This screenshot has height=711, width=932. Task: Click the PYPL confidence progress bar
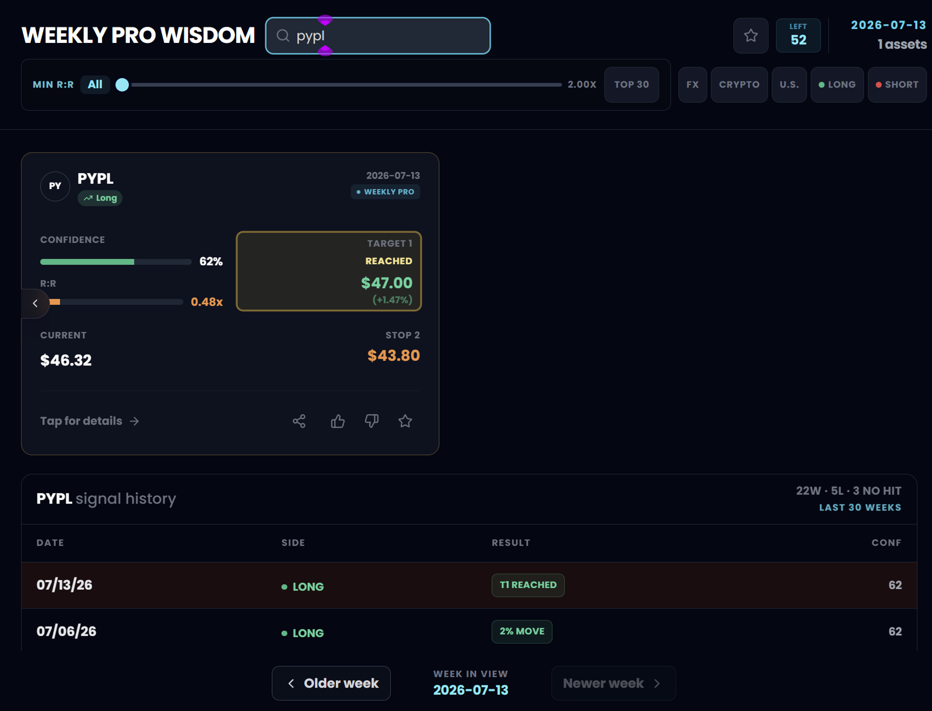tap(116, 262)
